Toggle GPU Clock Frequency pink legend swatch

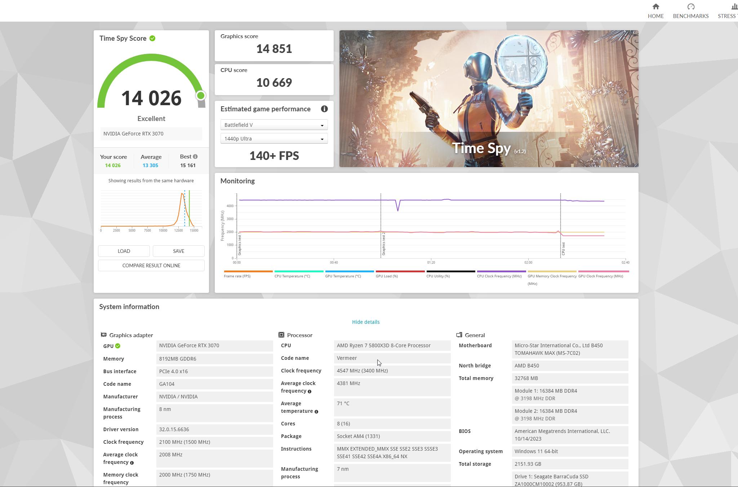tap(604, 271)
